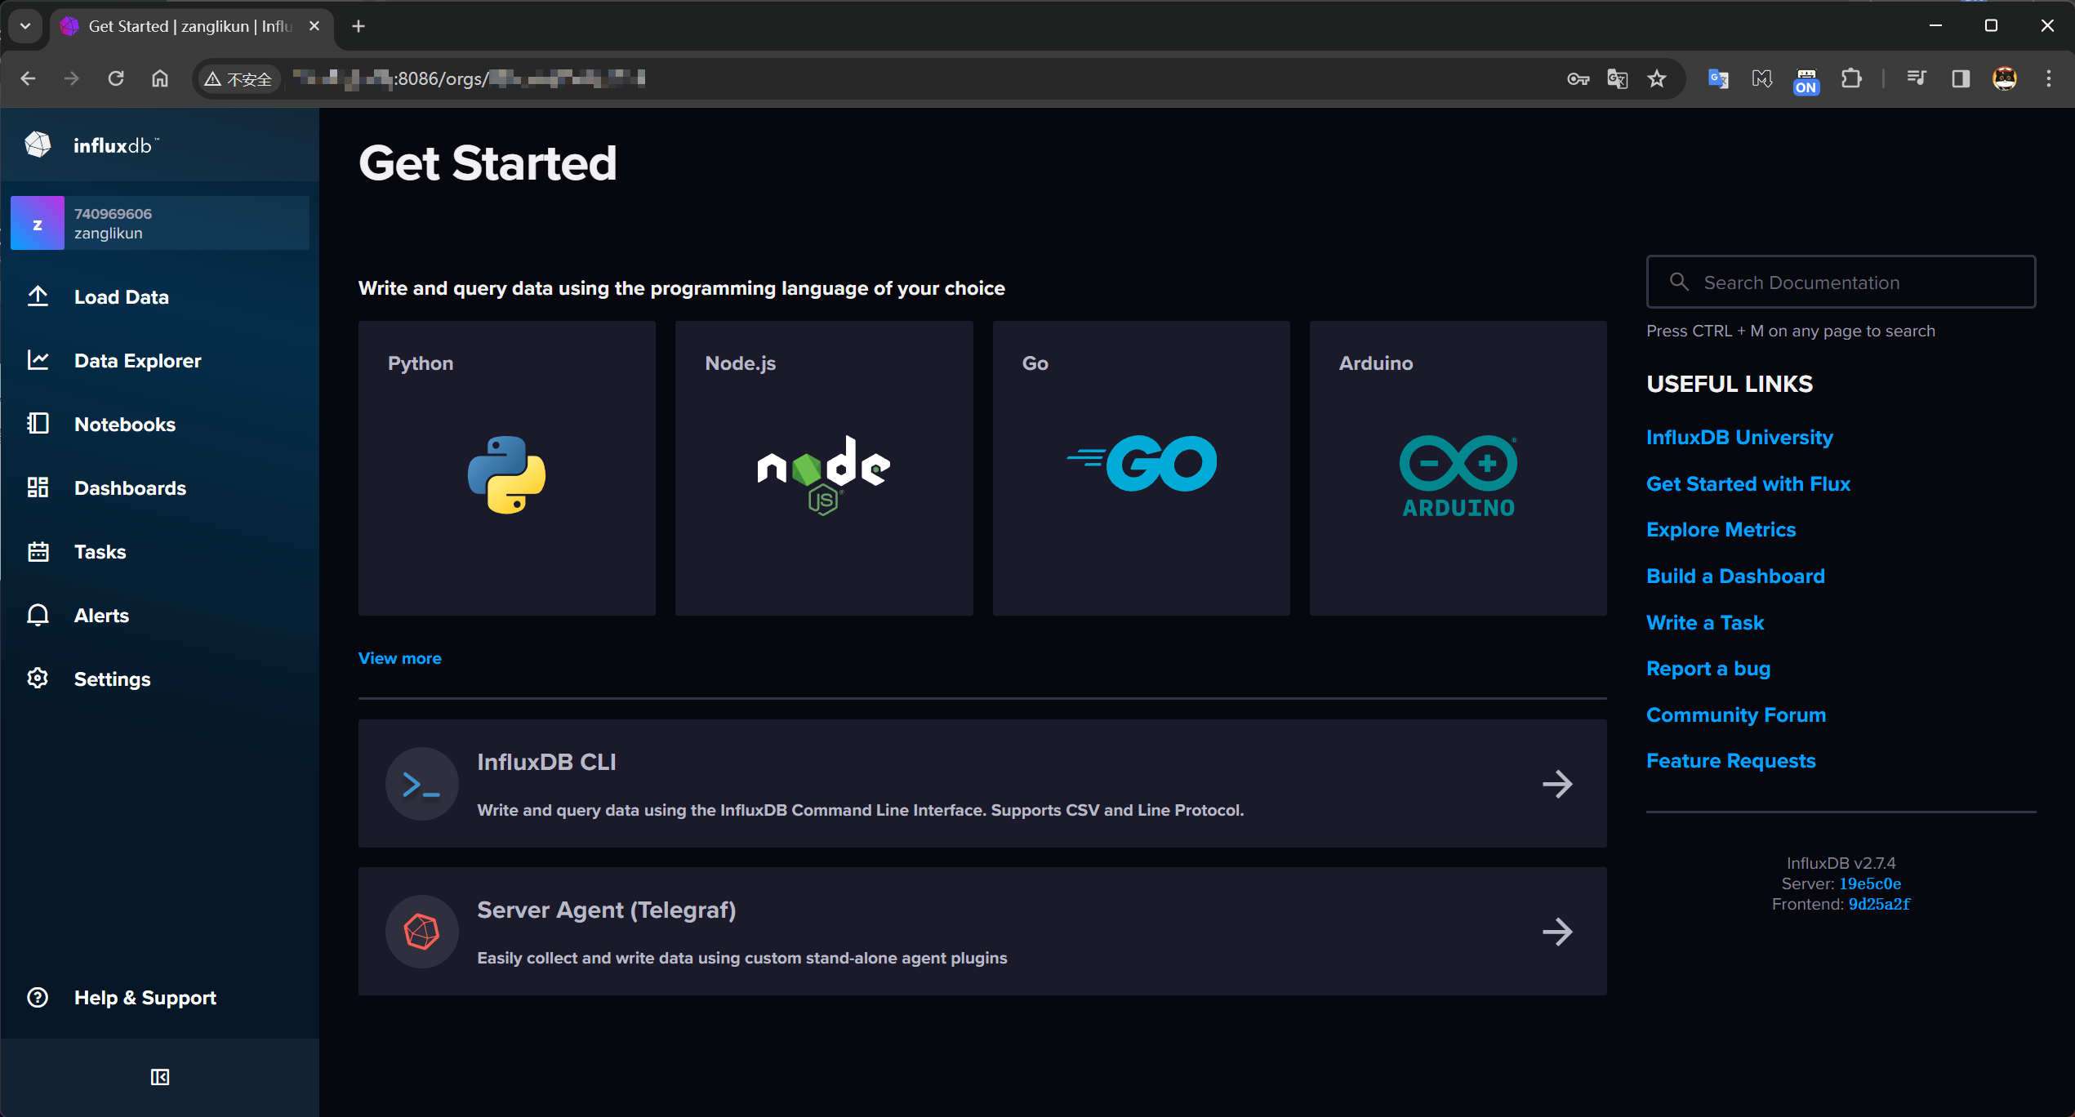
Task: Toggle the ON browser extension icon
Action: [1806, 80]
